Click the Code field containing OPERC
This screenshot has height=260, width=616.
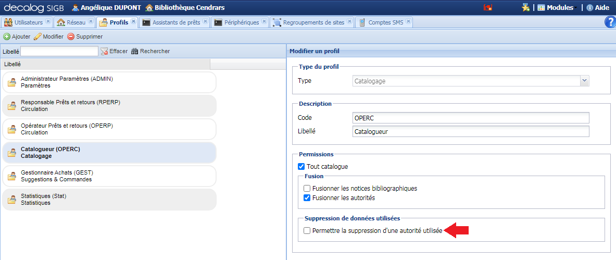coord(470,118)
